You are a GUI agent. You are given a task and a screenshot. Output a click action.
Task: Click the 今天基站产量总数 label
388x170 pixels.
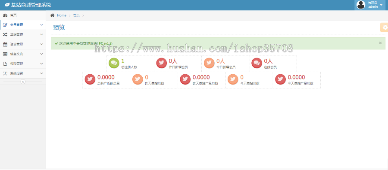[x=300, y=83]
